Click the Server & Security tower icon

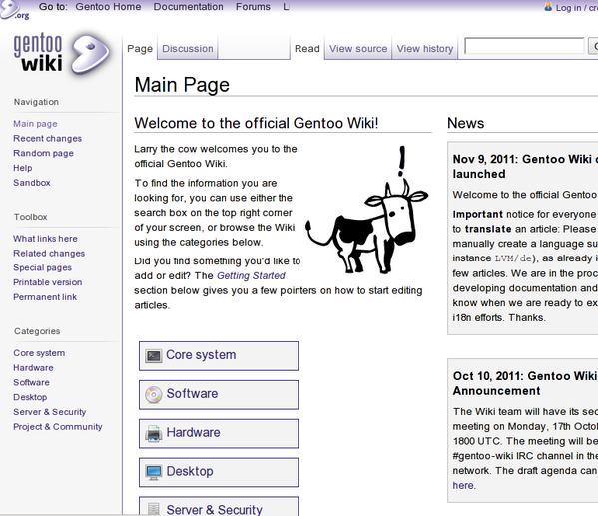[x=154, y=509]
